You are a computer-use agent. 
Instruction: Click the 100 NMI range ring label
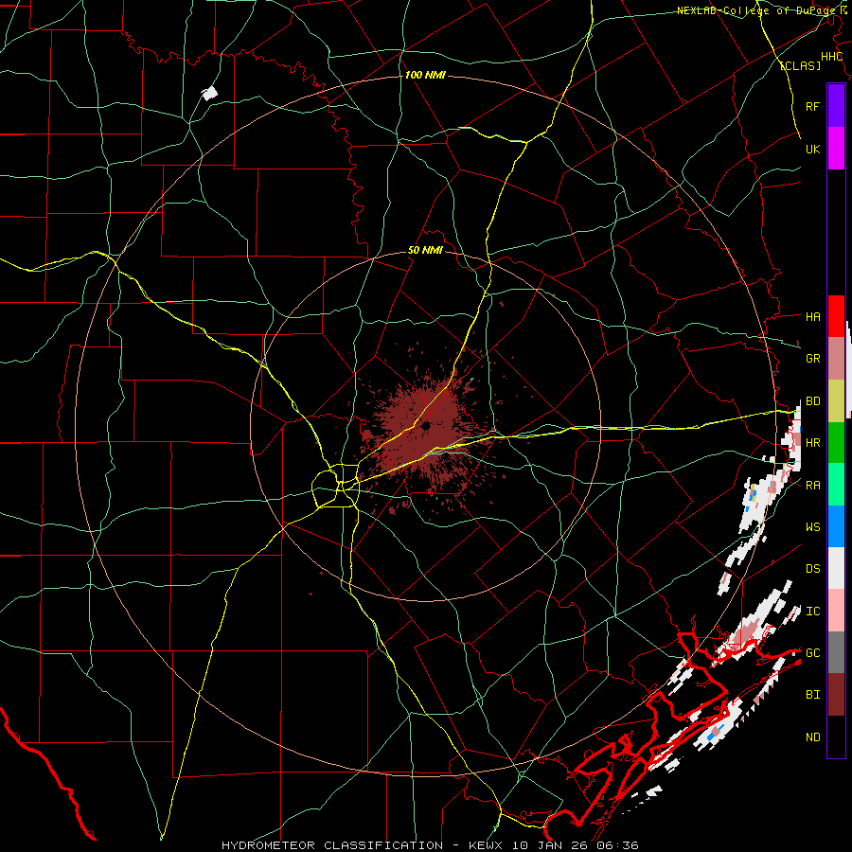[425, 75]
